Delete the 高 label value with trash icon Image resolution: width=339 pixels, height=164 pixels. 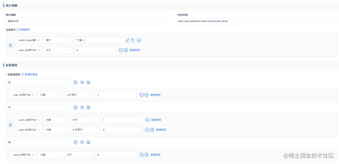point(82,142)
